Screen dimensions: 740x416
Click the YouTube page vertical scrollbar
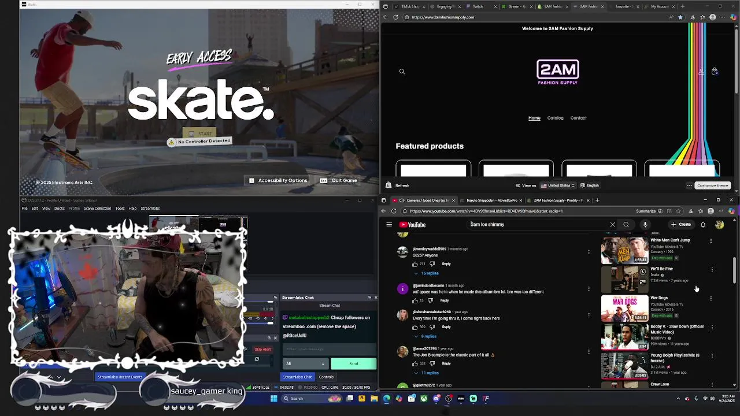(735, 270)
